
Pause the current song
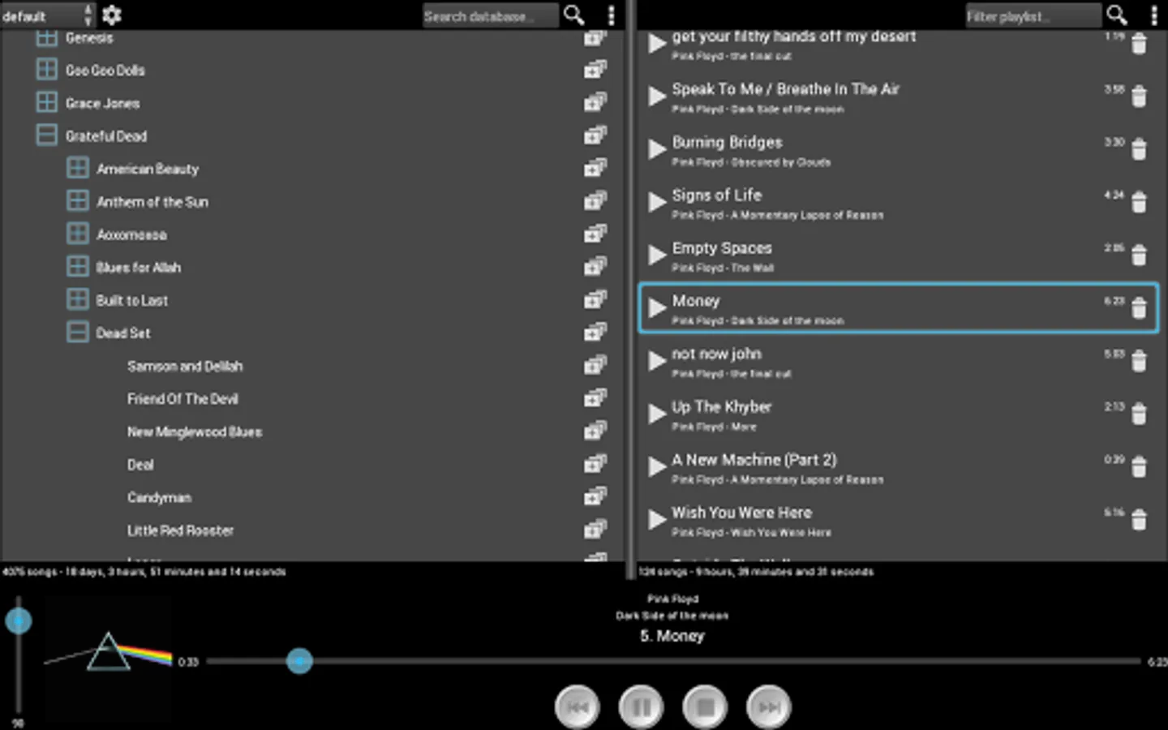click(641, 707)
